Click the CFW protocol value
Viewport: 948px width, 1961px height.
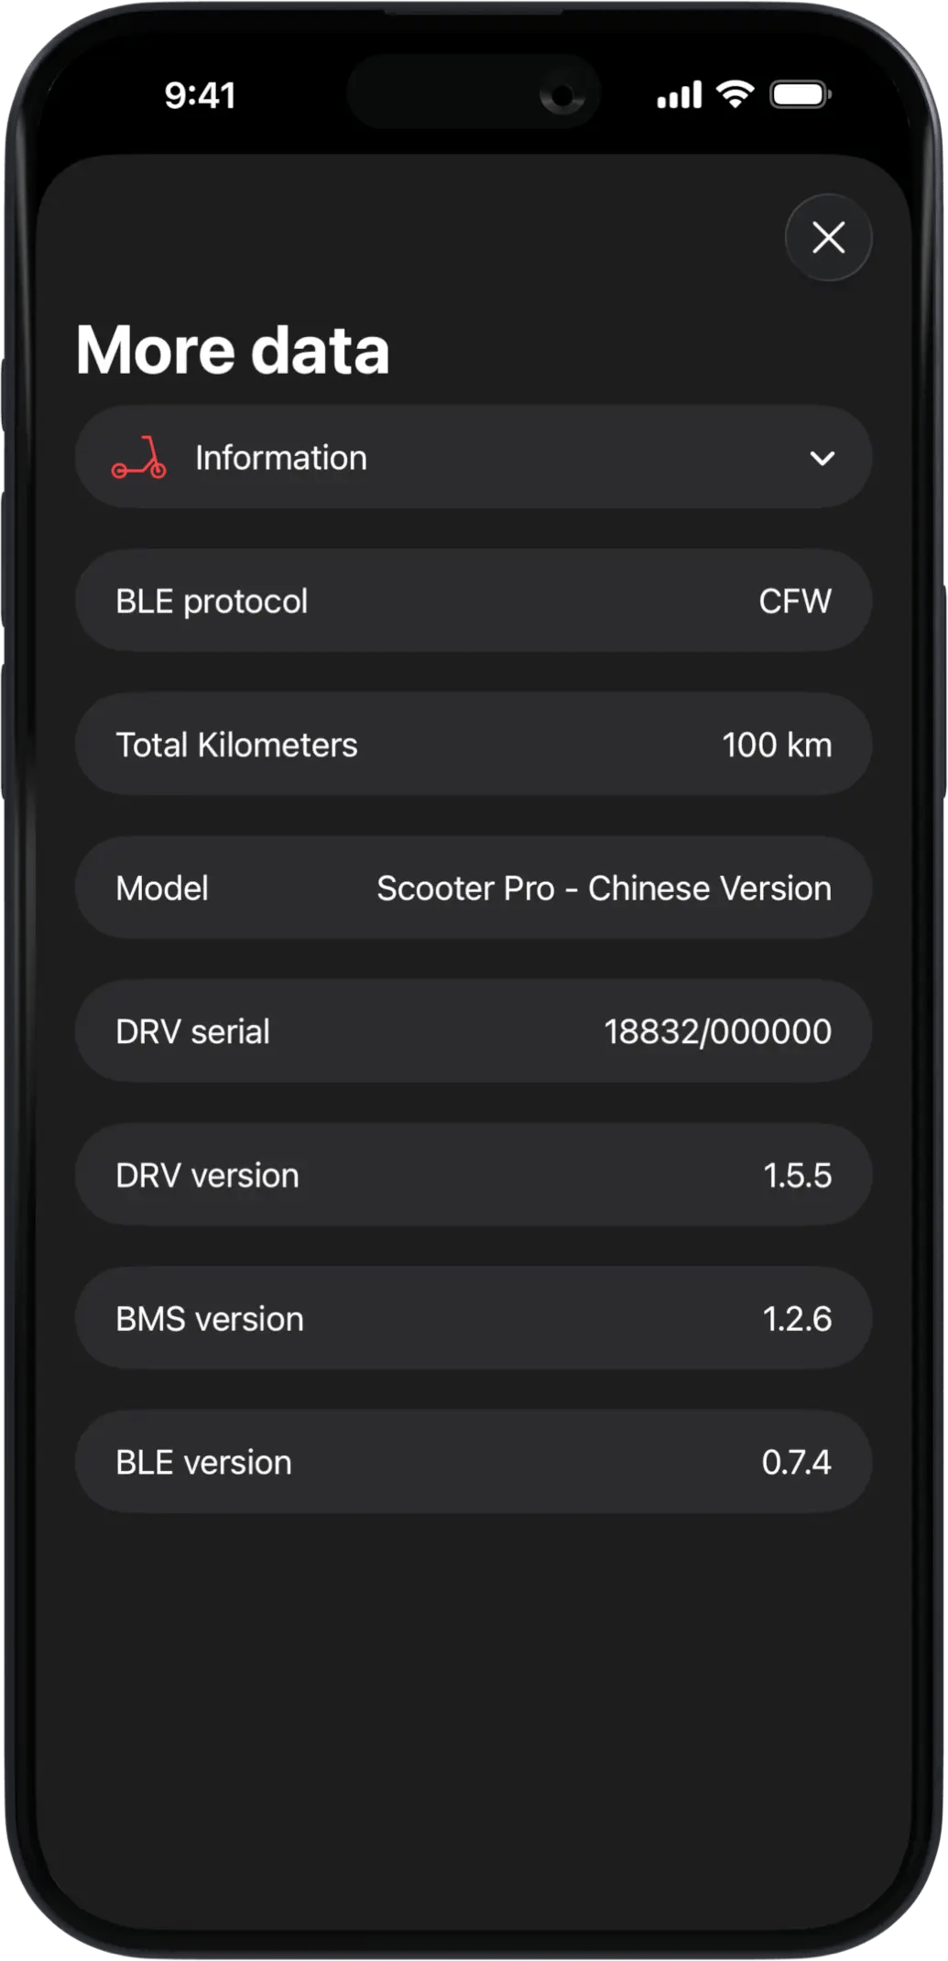pos(794,602)
